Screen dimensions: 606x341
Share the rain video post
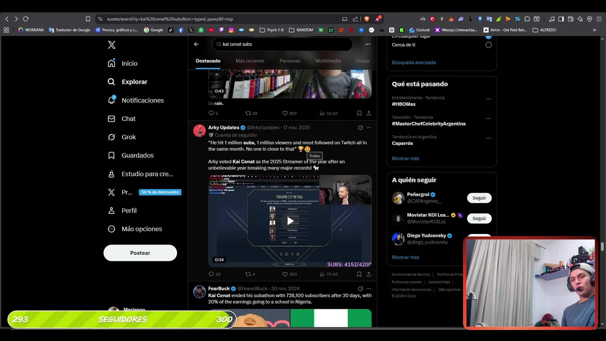[x=368, y=113]
